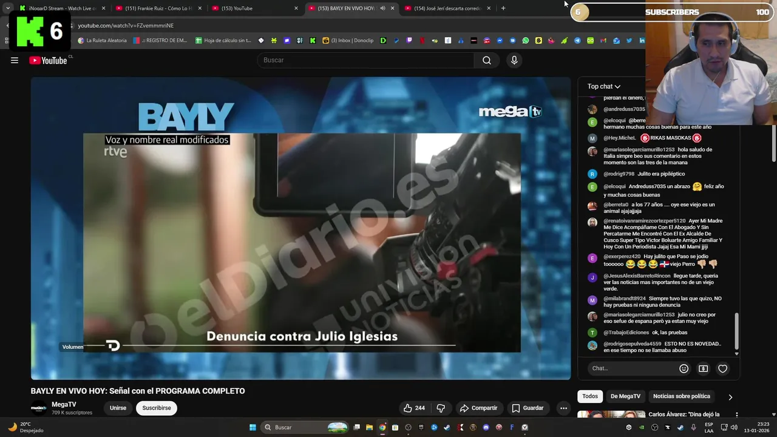Open menu for Carlos Álvarez video
Viewport: 777px width, 437px height.
(x=737, y=415)
